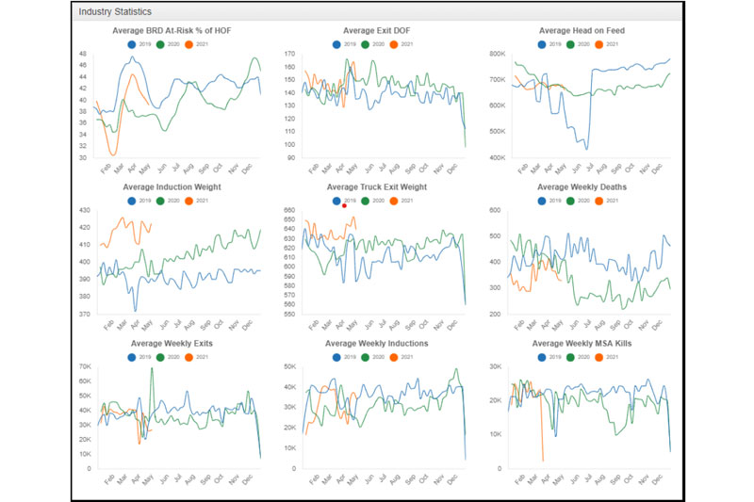Toggle 2019 series in Average Weekly MSA Kills

[x=549, y=357]
